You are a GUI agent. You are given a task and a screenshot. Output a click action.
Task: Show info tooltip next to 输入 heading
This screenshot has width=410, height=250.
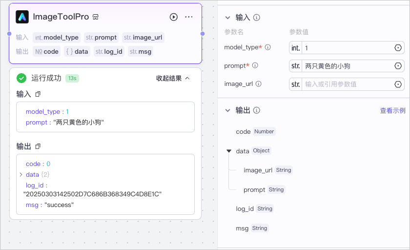[x=257, y=18]
